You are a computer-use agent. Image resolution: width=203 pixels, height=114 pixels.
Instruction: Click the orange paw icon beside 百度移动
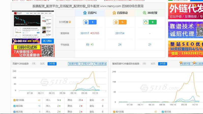(x=114, y=13)
